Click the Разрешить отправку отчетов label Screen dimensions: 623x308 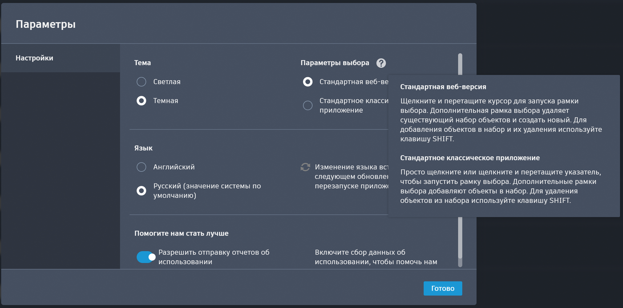tap(214, 257)
